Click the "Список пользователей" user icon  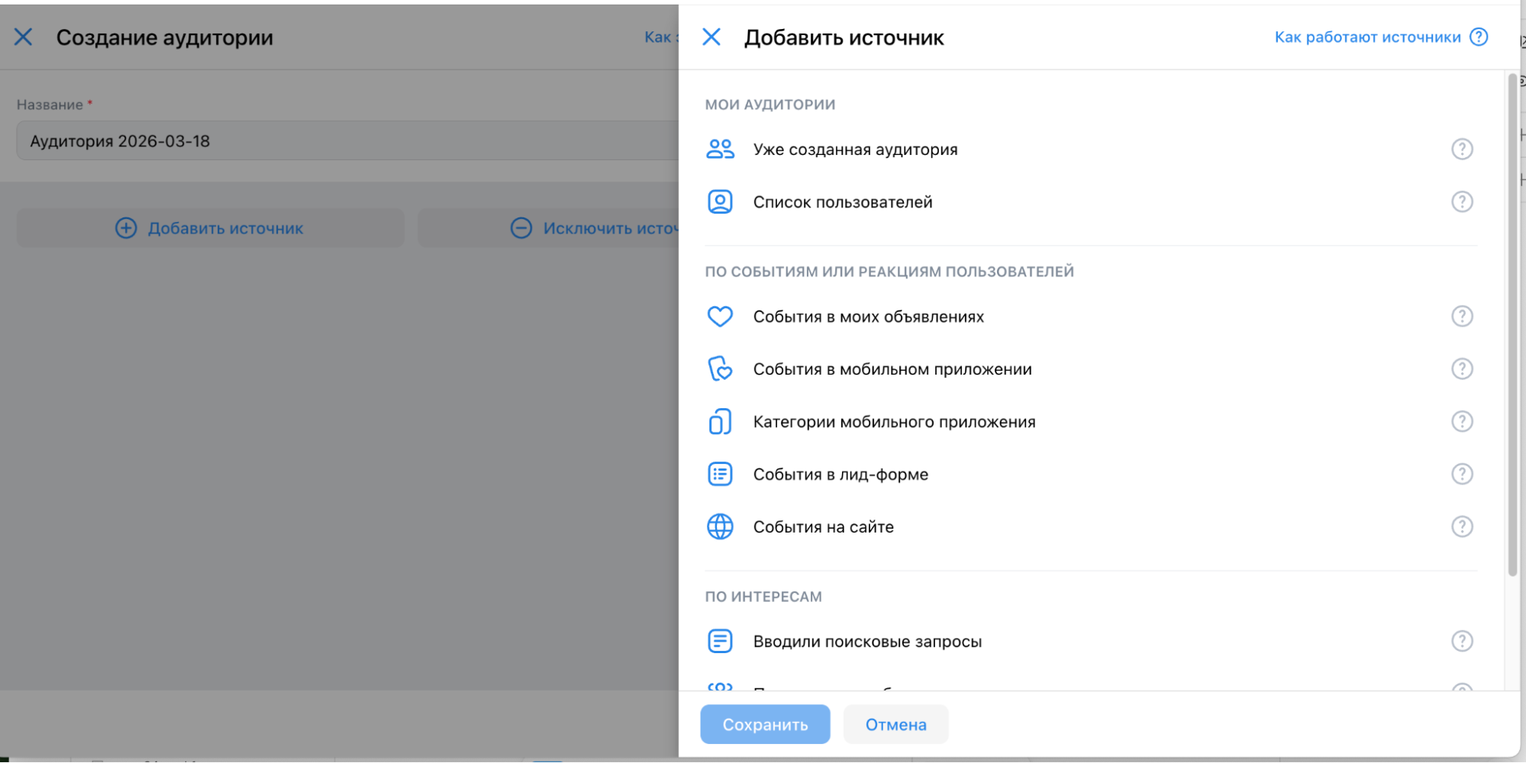click(719, 201)
